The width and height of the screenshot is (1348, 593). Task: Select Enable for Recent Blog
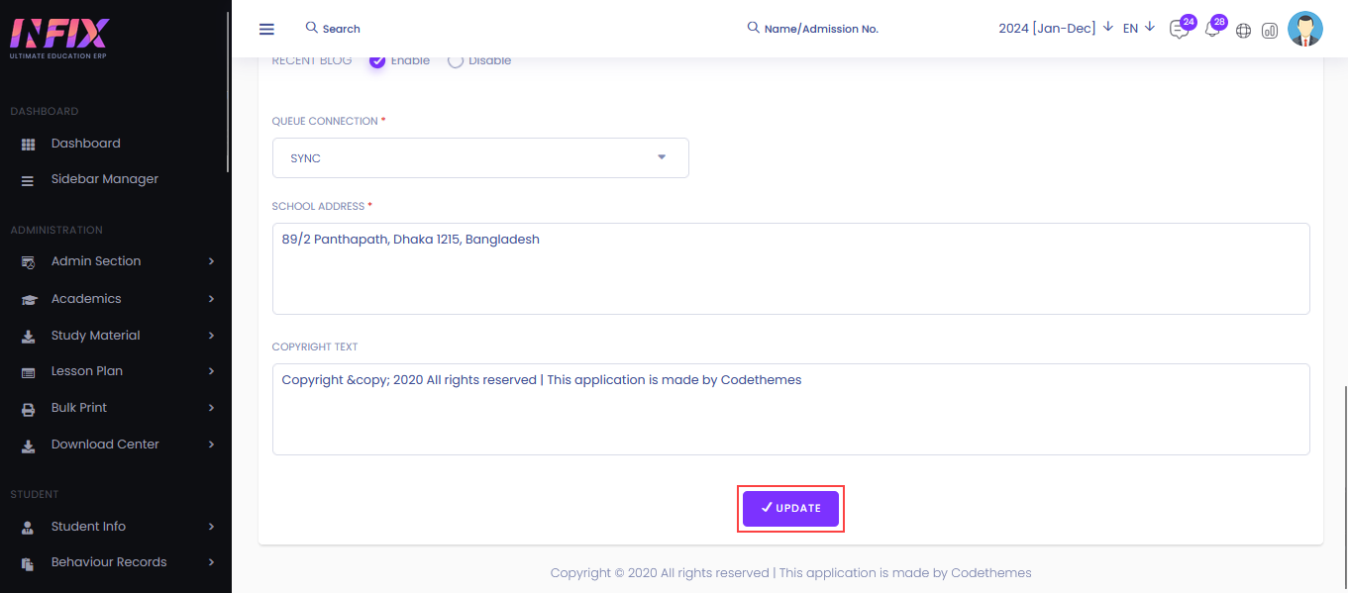tap(377, 60)
